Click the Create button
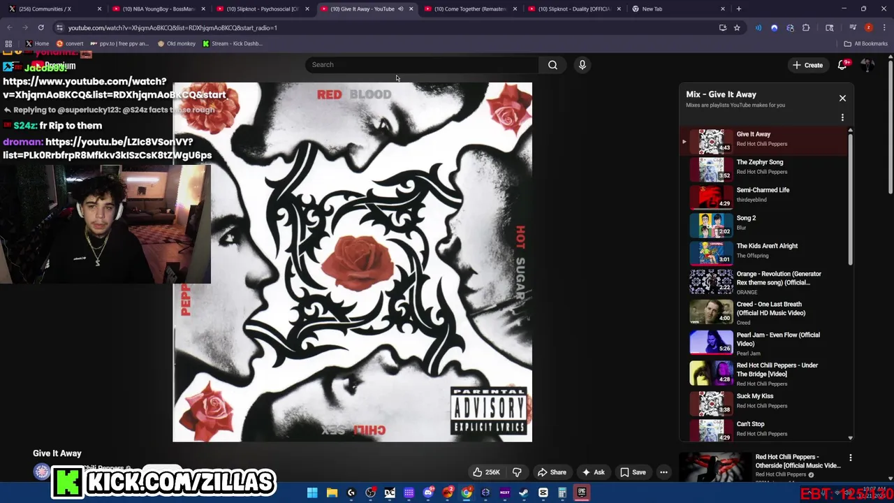894x503 pixels. click(807, 65)
